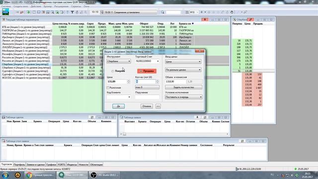Open Windows Start menu

[x=5, y=175]
